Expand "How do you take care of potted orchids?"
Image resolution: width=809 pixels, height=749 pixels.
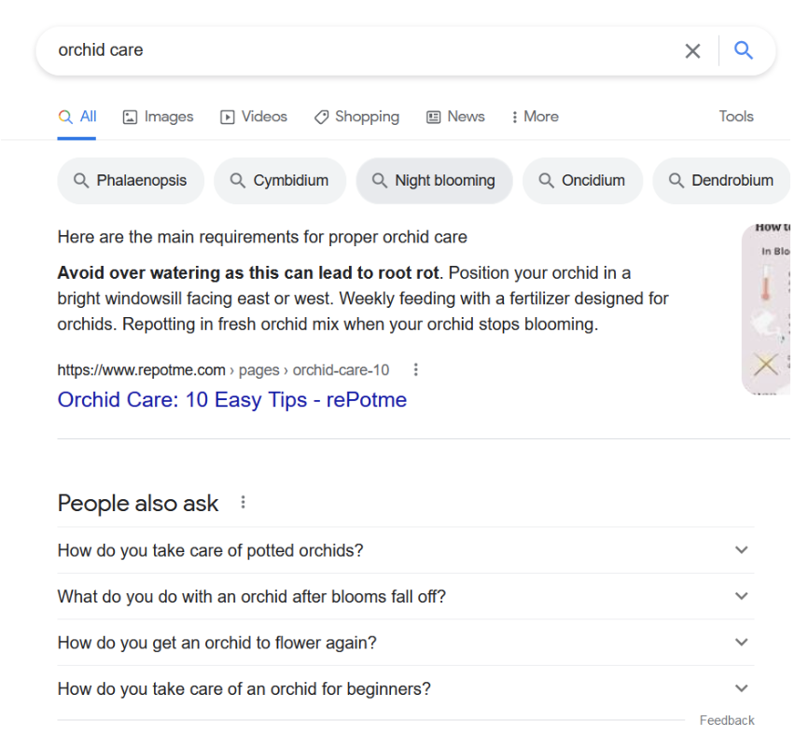[405, 550]
